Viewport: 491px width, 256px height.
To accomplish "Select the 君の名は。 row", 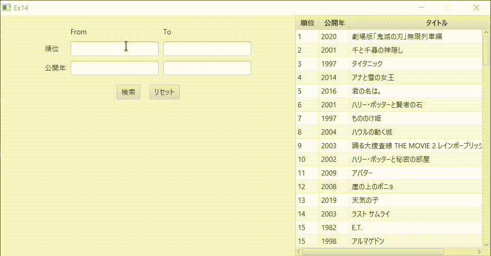I will (x=389, y=91).
